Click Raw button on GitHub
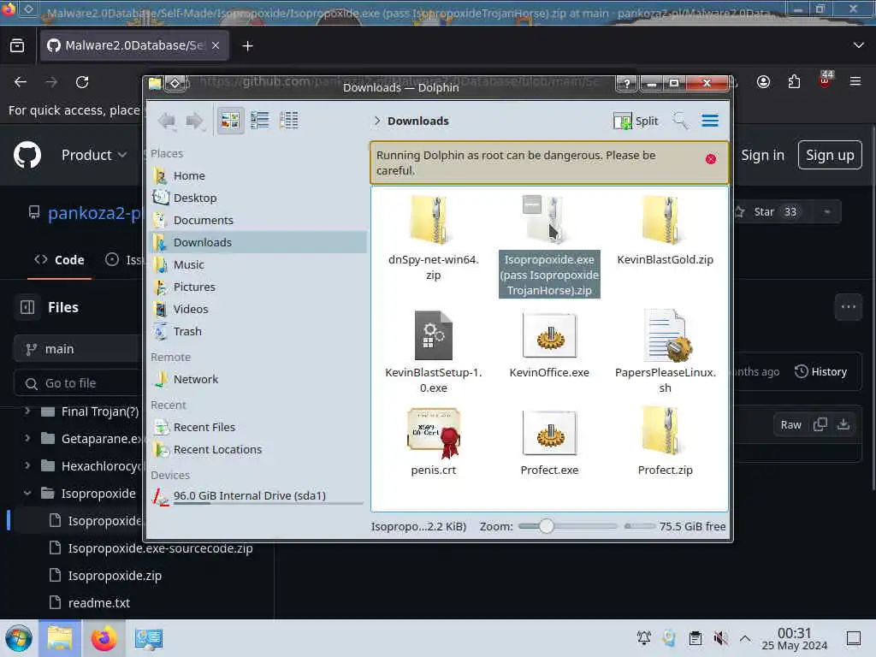The height and width of the screenshot is (657, 876). point(790,424)
